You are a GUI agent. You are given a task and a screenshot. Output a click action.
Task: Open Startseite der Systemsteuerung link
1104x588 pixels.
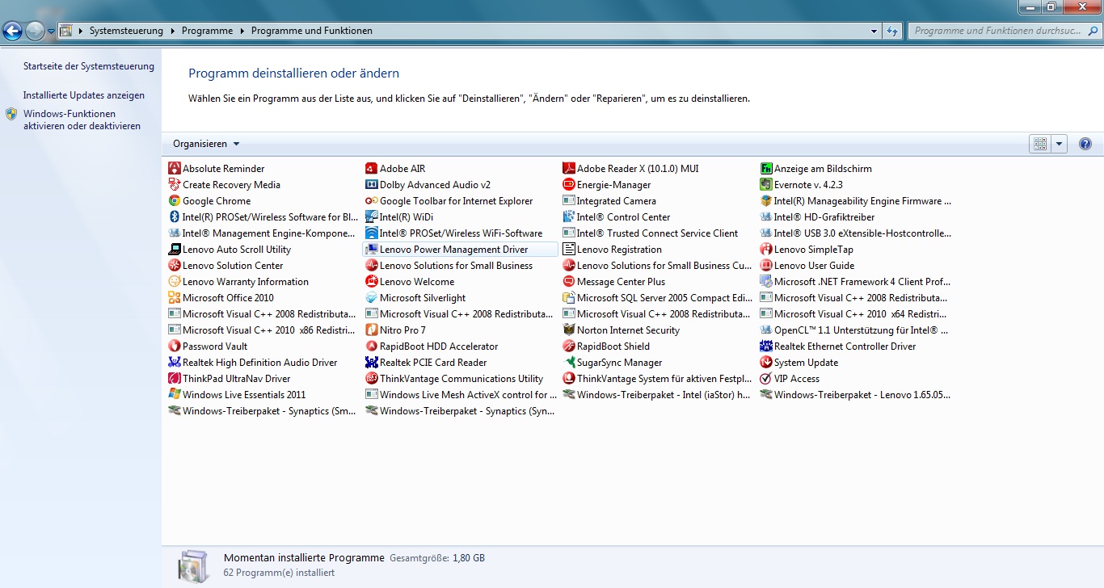89,66
